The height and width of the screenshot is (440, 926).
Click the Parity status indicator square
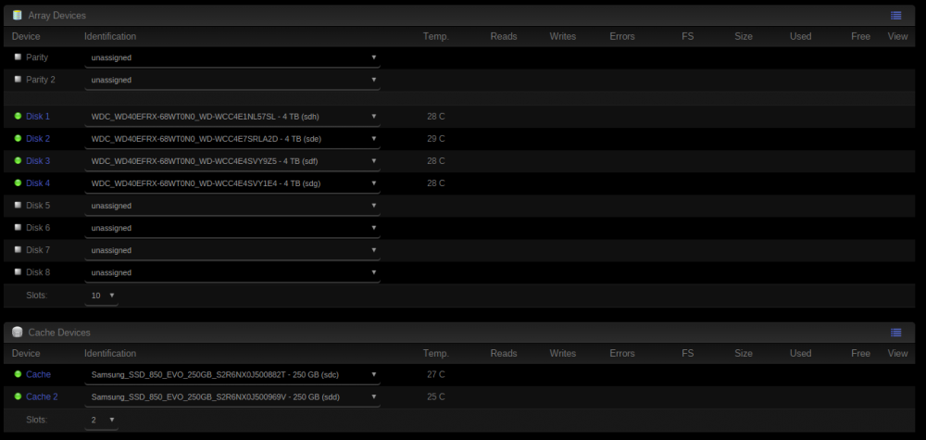[18, 57]
